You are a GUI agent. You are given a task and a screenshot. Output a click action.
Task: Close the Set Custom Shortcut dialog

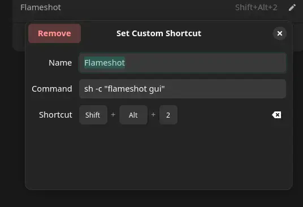280,33
